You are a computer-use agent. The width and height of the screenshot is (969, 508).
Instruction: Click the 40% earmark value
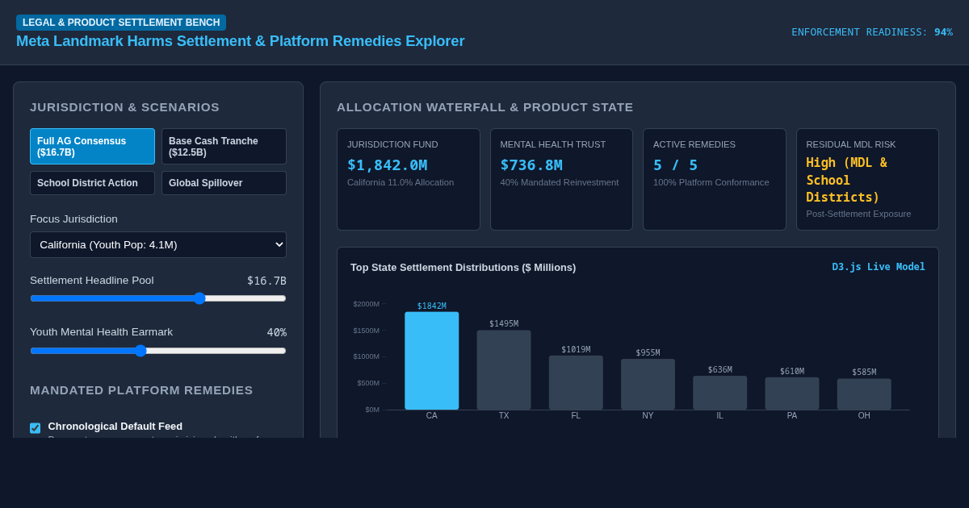click(x=277, y=332)
